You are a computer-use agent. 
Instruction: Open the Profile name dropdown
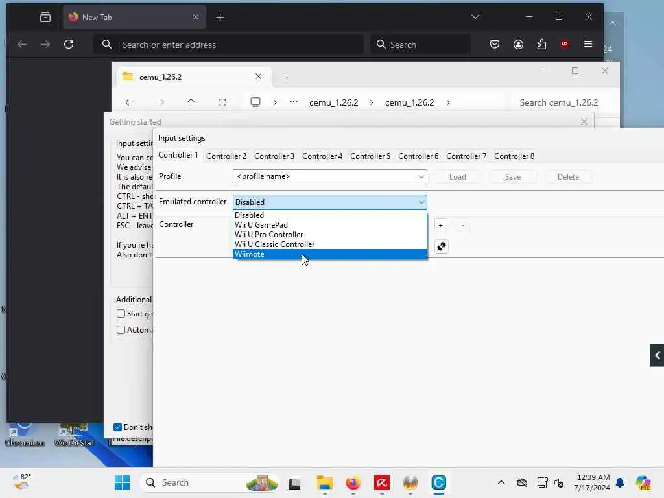click(421, 176)
